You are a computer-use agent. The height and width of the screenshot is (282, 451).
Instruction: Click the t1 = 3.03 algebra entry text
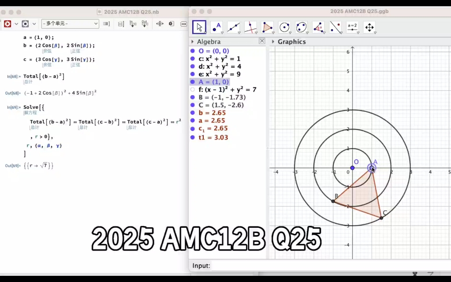(213, 137)
